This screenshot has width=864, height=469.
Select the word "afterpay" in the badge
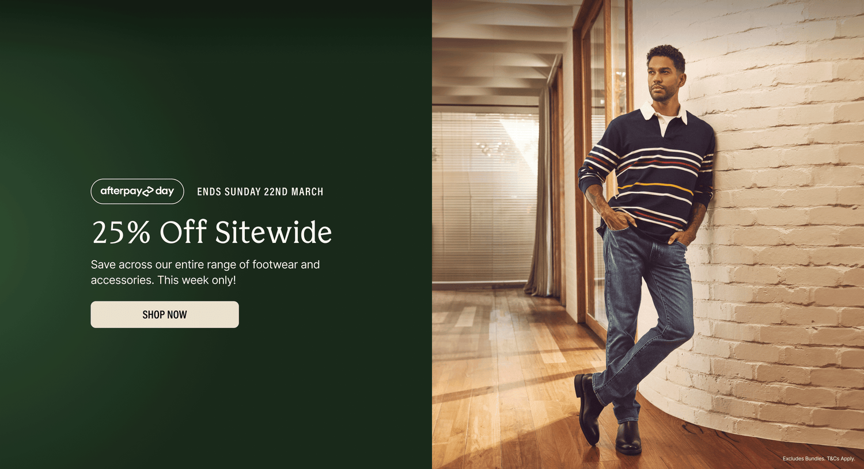click(x=121, y=192)
